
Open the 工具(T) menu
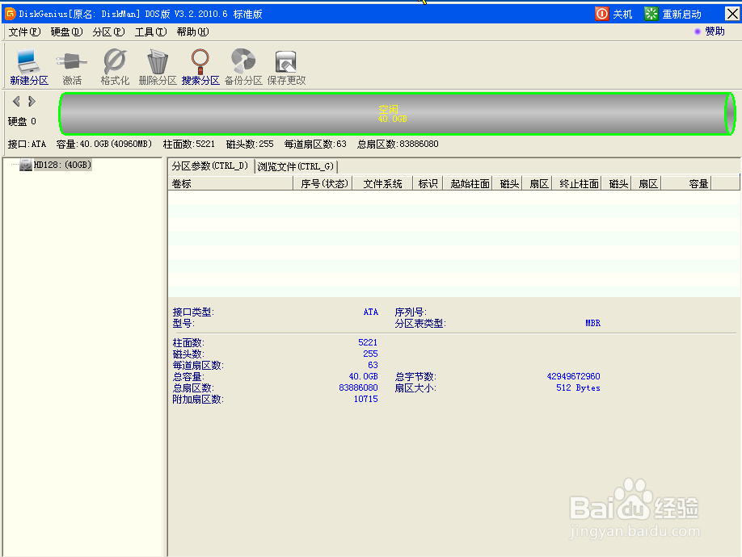point(151,31)
